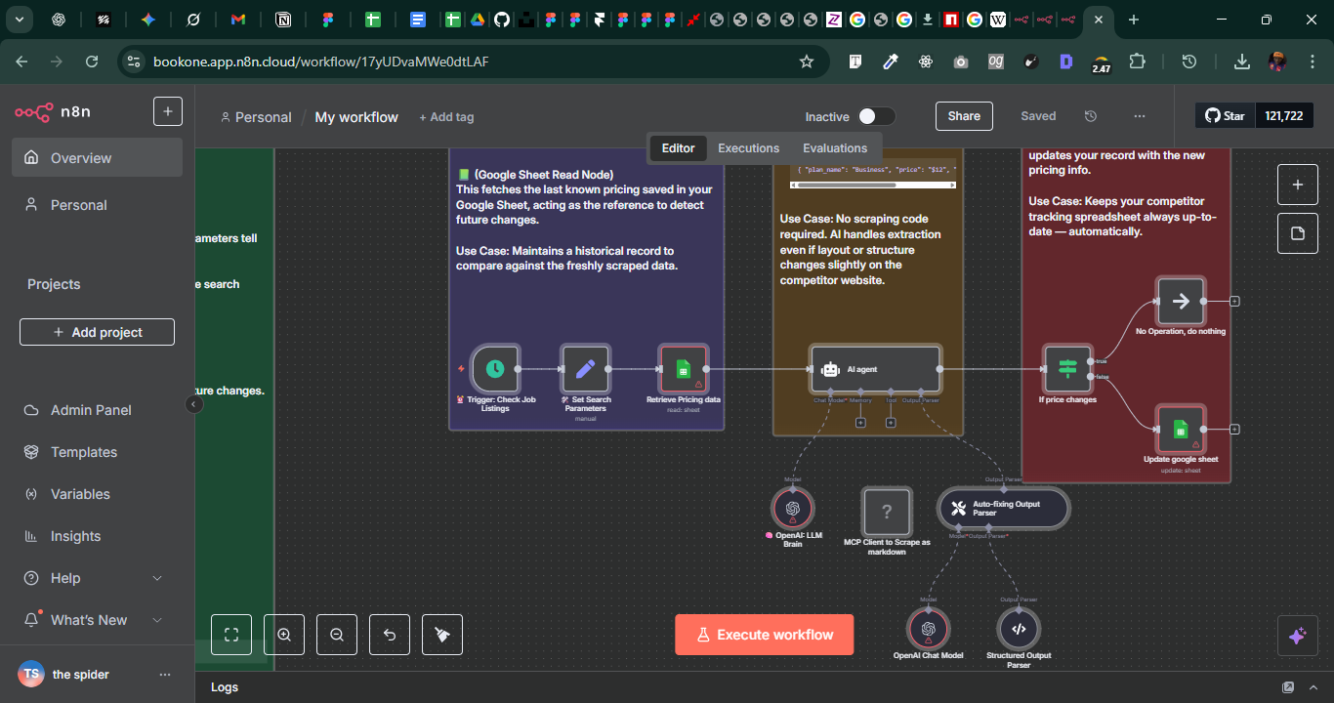Click the GitHub Star button
This screenshot has width=1334, height=703.
(1225, 115)
